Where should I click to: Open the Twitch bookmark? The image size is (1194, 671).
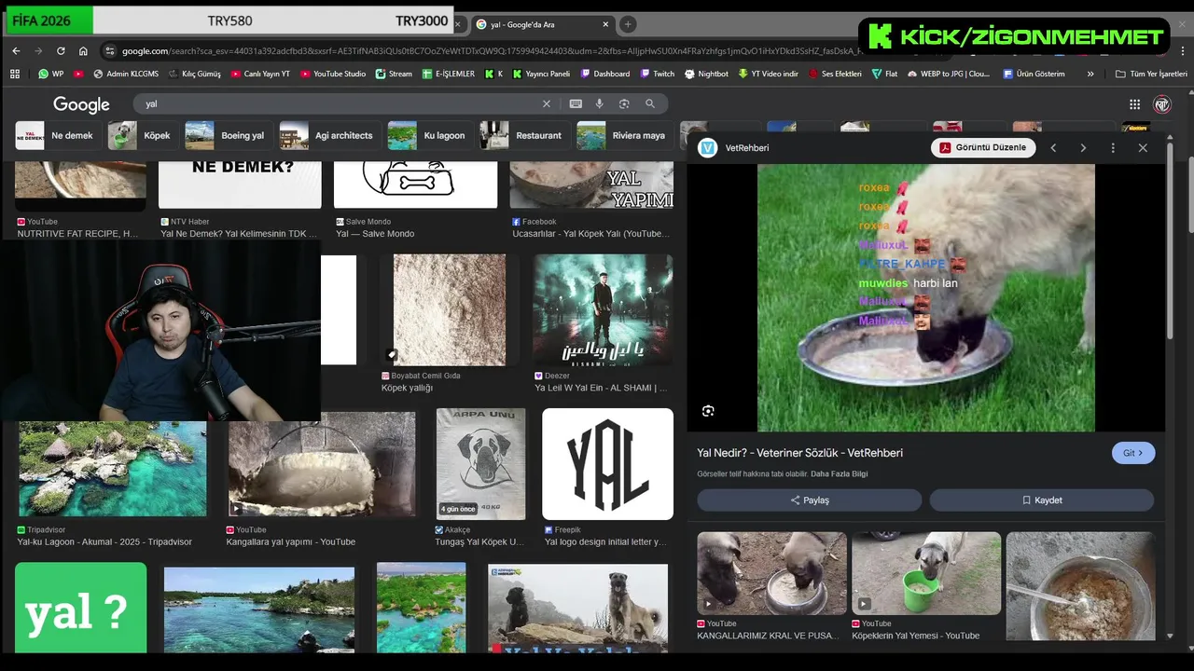(x=657, y=74)
